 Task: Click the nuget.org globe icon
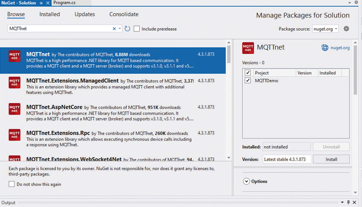pos(325,48)
